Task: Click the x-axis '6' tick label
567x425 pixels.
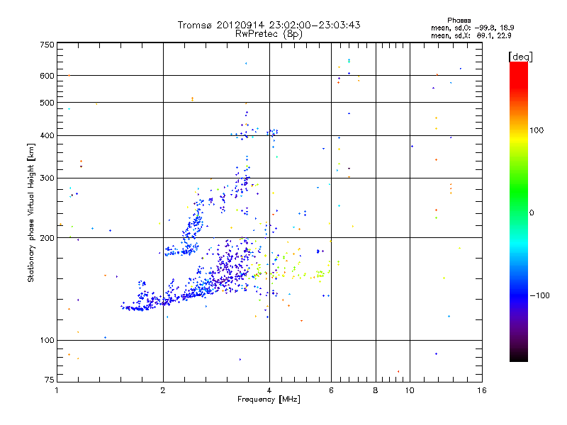Action: 331,390
